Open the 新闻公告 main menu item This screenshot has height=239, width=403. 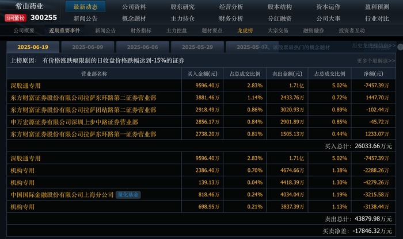85,18
